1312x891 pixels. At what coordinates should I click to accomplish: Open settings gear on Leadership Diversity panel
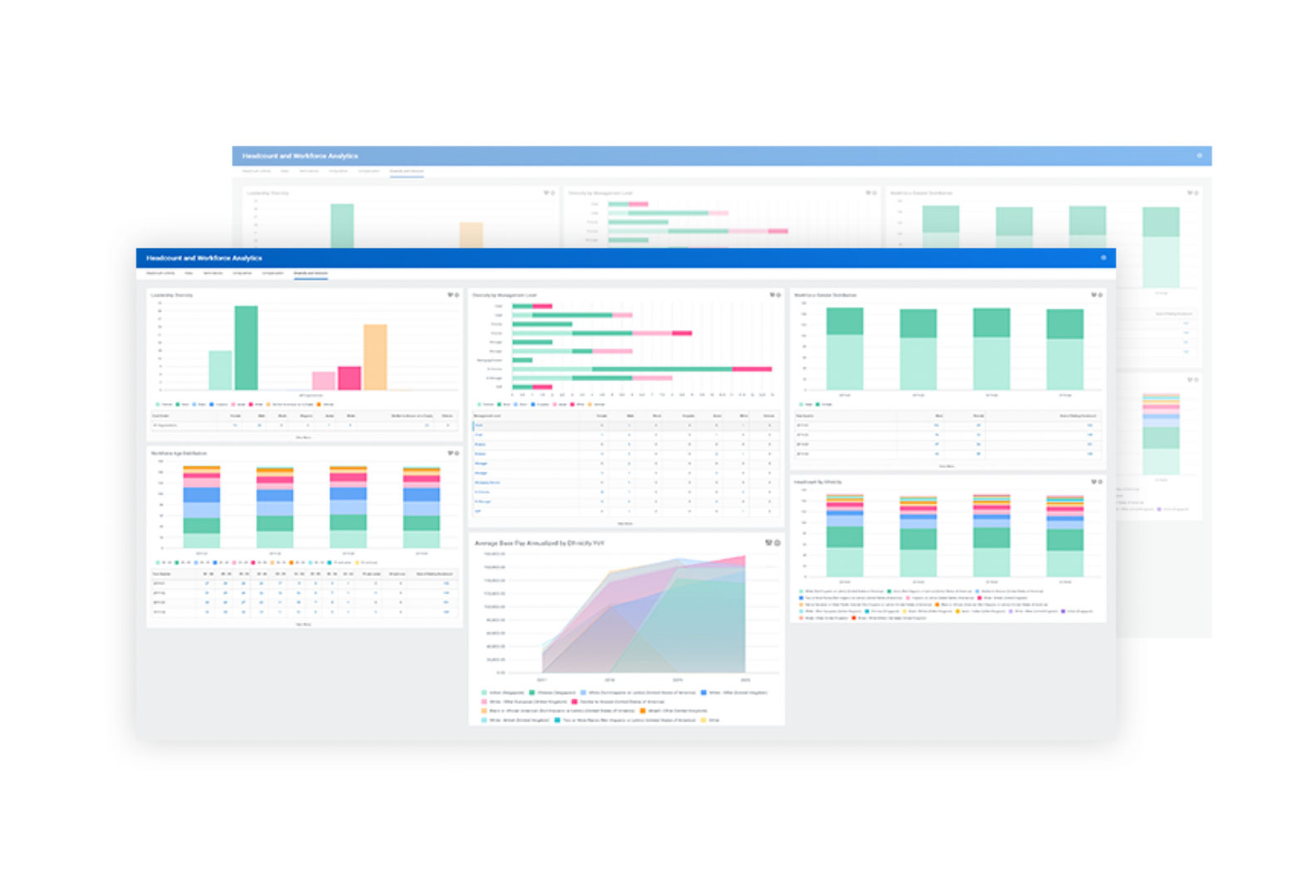[x=457, y=295]
